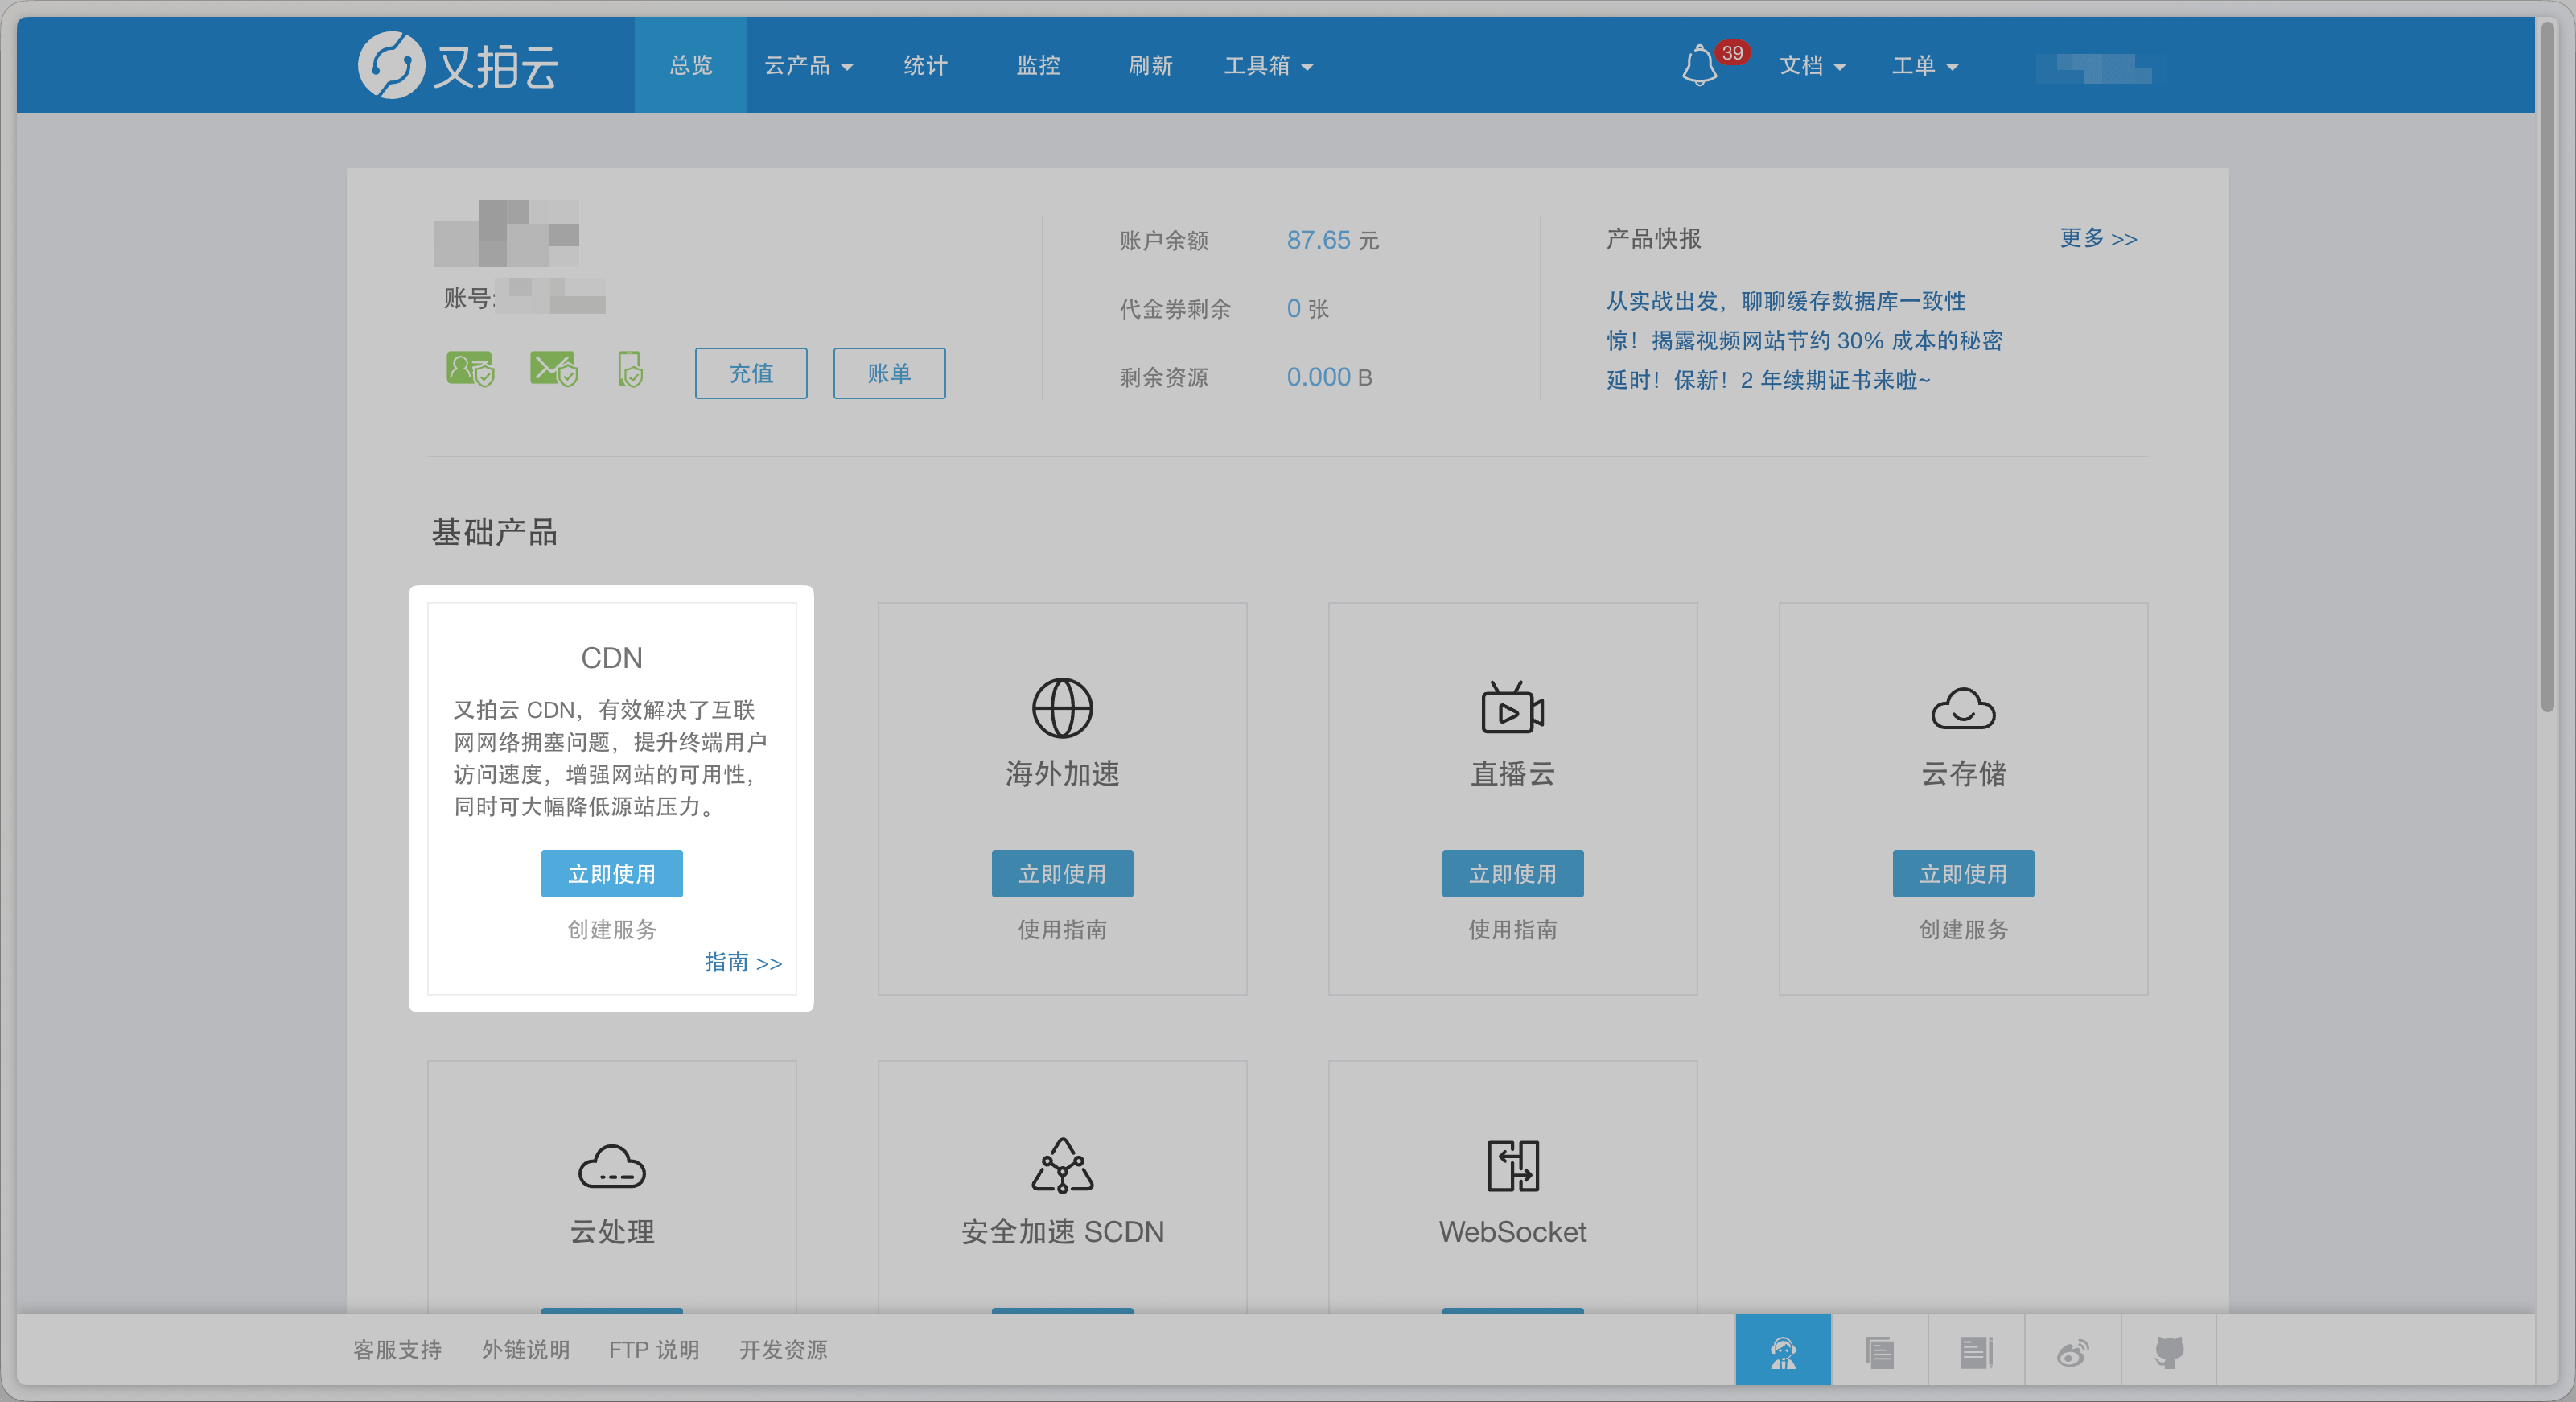The width and height of the screenshot is (2576, 1402).
Task: Click the Weibo icon in footer
Action: [x=2073, y=1352]
